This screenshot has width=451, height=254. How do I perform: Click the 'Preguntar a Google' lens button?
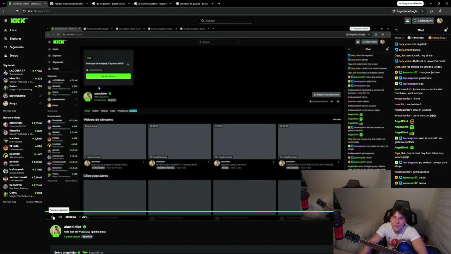[x=405, y=11]
